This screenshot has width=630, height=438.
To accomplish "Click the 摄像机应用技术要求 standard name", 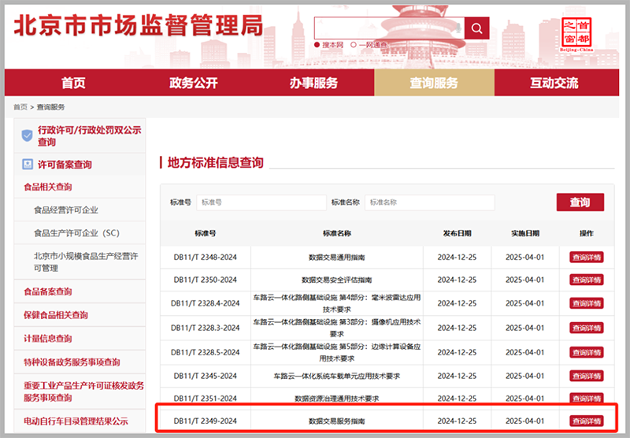I will [x=337, y=328].
